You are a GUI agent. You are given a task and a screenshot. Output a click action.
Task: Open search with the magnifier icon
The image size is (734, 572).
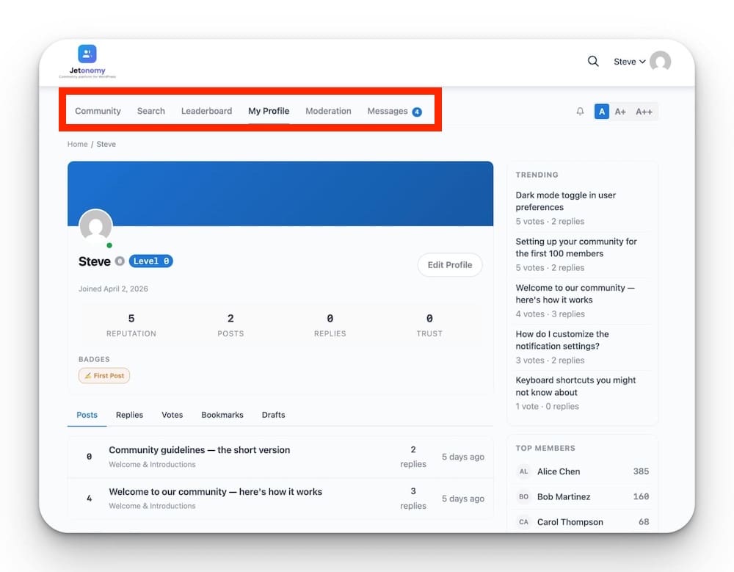tap(593, 62)
